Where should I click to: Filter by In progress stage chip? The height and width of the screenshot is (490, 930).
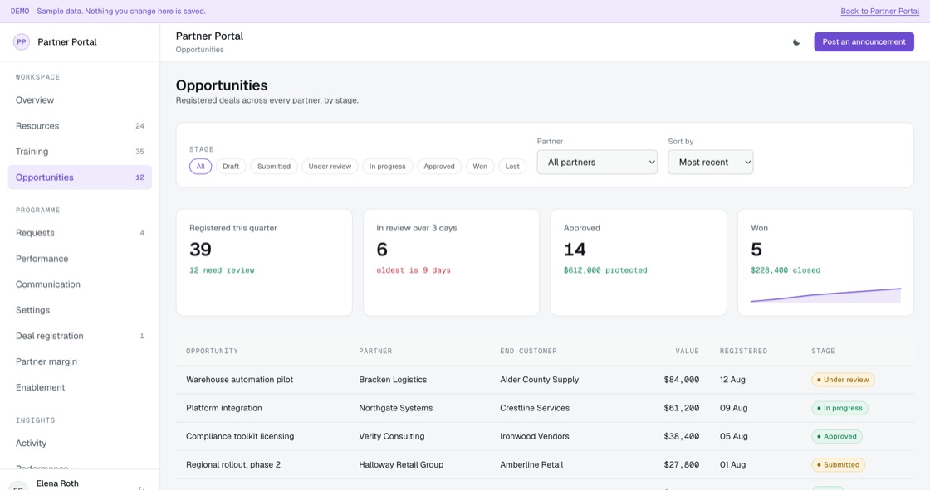click(387, 167)
